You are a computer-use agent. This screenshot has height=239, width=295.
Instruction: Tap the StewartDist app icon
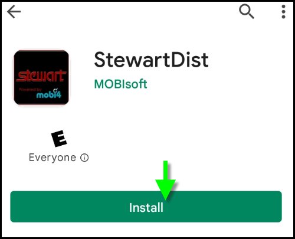[41, 78]
